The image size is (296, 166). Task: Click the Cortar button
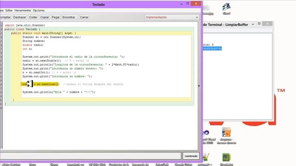[33, 18]
